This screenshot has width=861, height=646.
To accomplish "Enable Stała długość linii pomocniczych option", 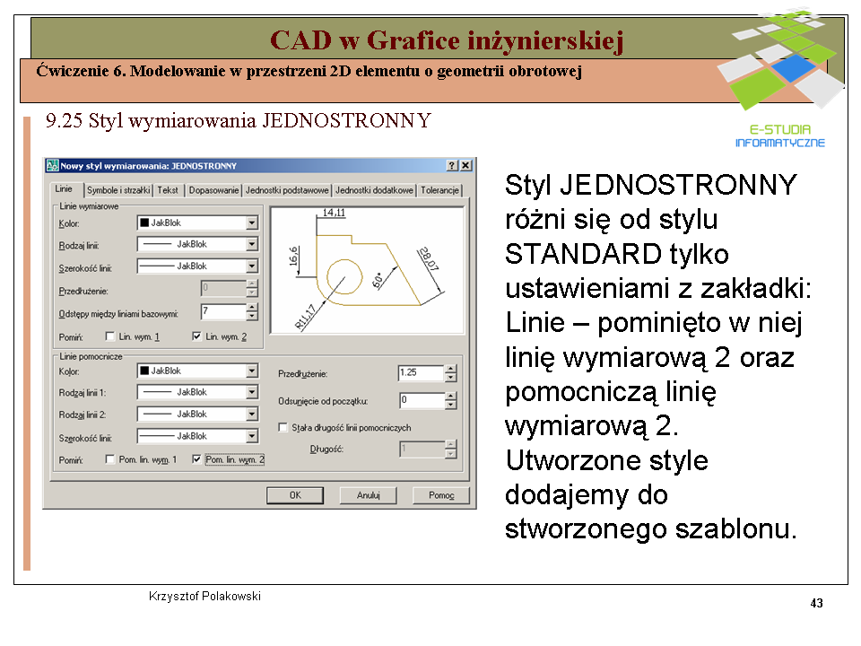I will click(283, 428).
